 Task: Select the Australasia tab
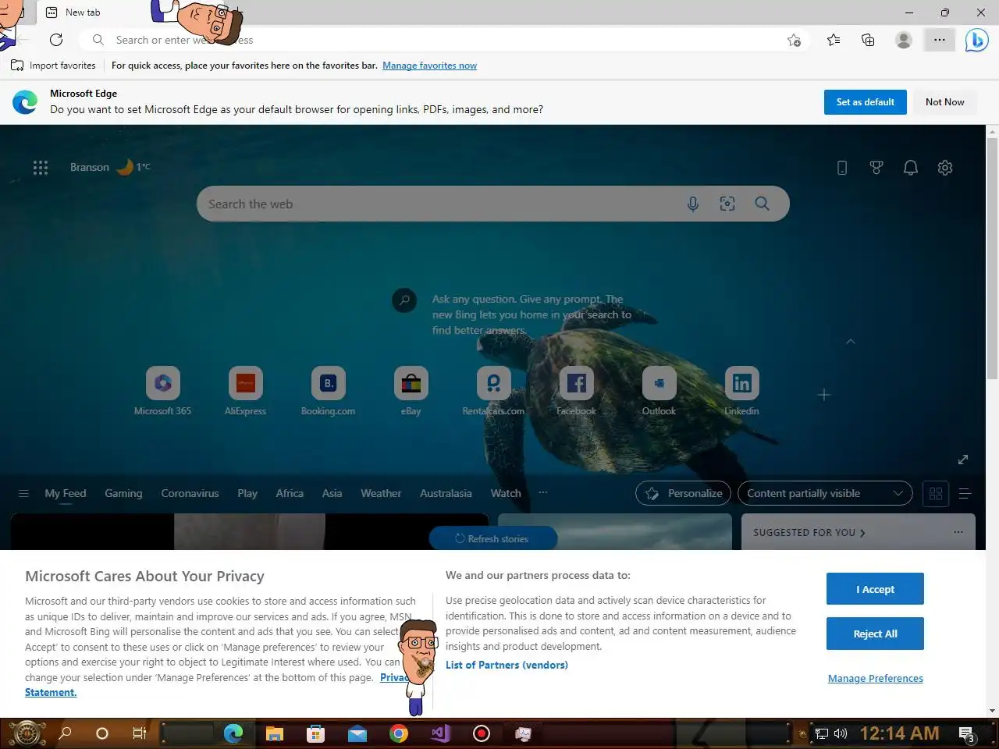pos(446,493)
